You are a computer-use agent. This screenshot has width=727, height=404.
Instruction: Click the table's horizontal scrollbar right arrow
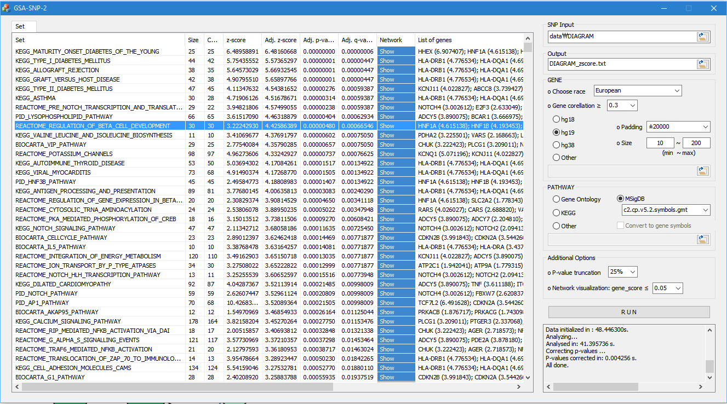tap(518, 386)
